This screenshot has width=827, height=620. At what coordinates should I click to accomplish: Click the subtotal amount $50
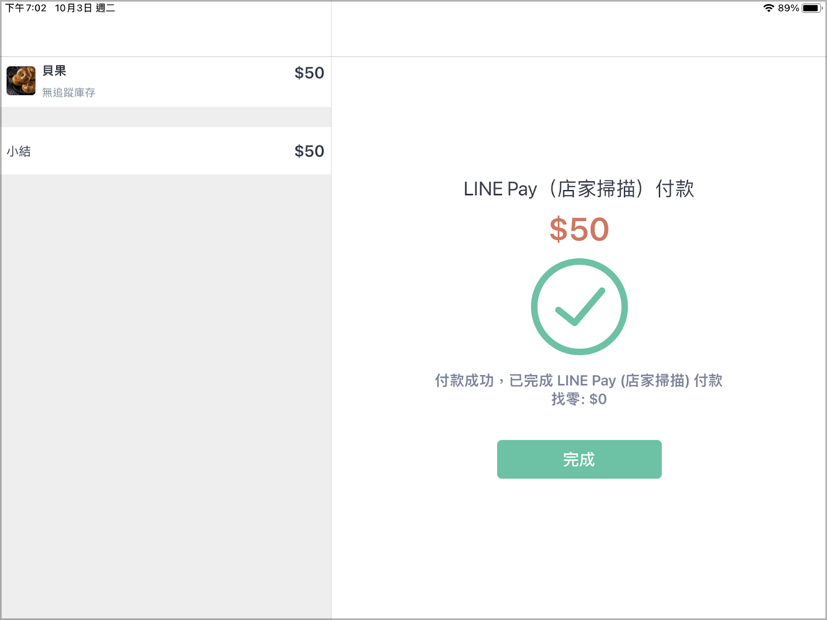pyautogui.click(x=309, y=151)
